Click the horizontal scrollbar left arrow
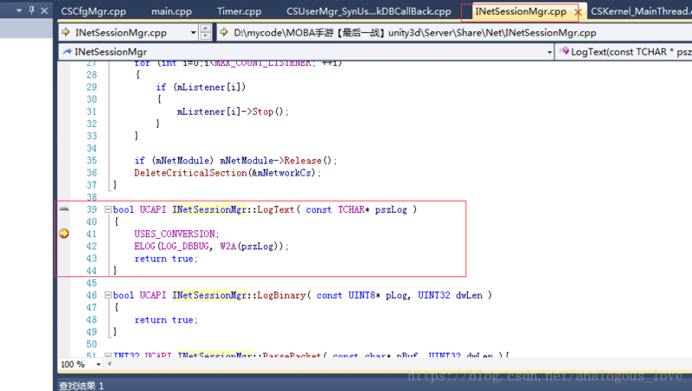 tap(109, 364)
